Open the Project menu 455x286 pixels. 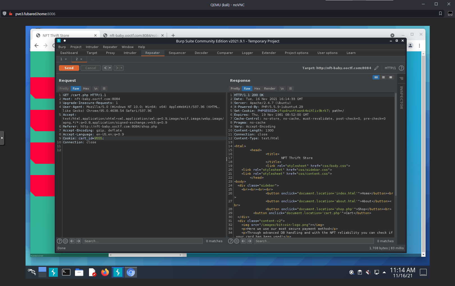pos(76,47)
